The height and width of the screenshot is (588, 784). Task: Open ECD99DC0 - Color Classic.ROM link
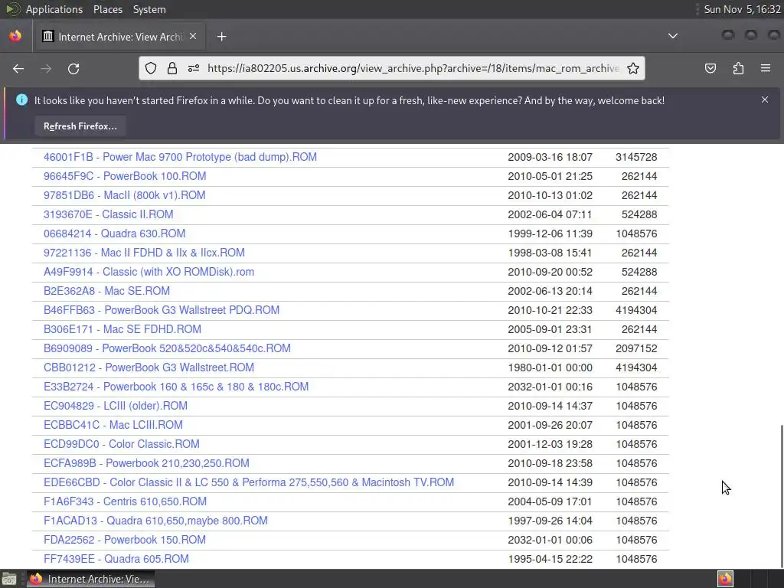pyautogui.click(x=122, y=444)
